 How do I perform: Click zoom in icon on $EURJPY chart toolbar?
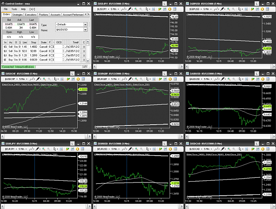pyautogui.click(x=44, y=149)
